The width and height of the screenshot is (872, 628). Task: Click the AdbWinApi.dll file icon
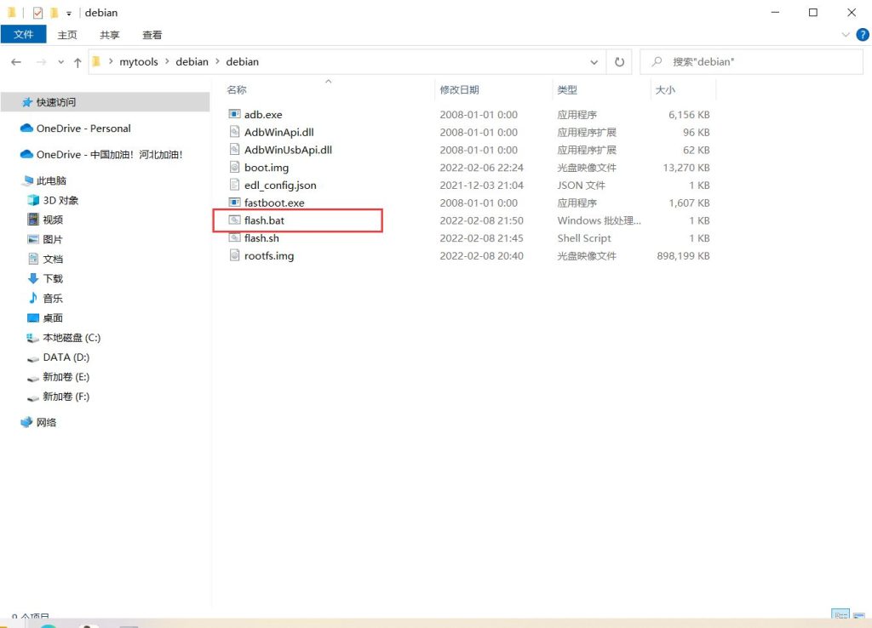click(x=235, y=132)
